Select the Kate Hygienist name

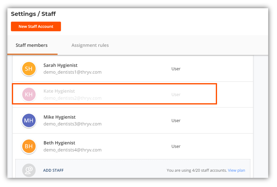click(59, 91)
